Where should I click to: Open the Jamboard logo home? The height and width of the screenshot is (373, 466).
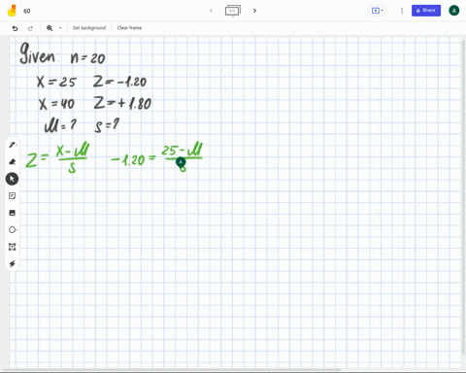(x=12, y=11)
